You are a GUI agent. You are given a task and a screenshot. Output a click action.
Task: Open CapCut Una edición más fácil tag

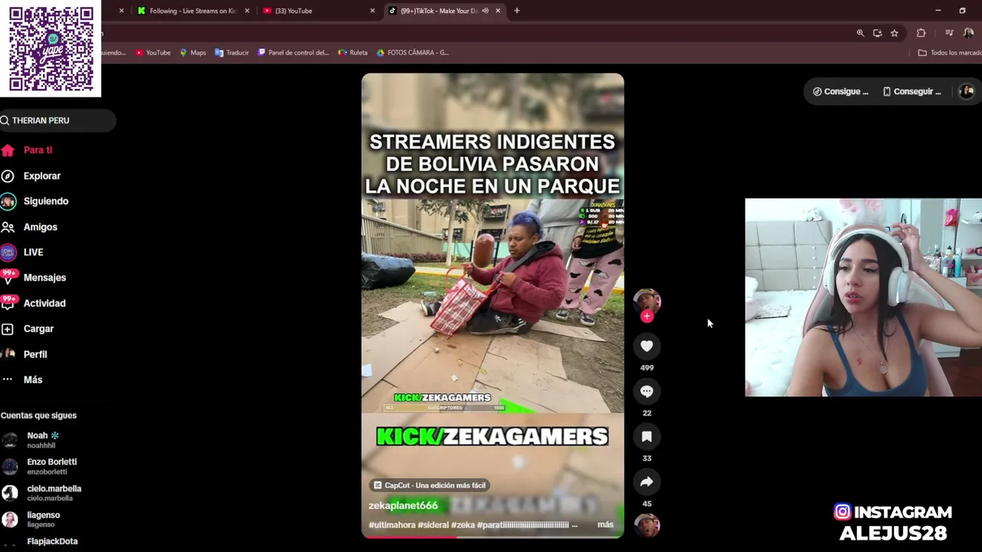point(429,485)
